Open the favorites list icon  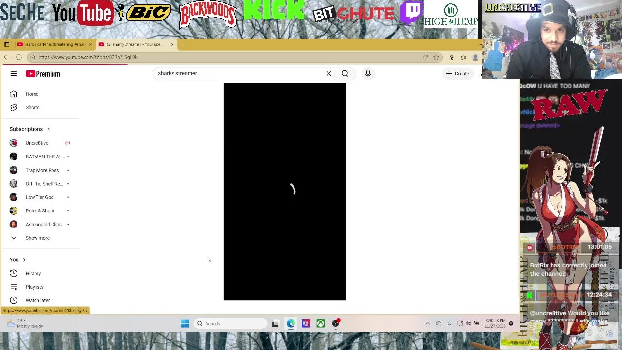coord(463,57)
